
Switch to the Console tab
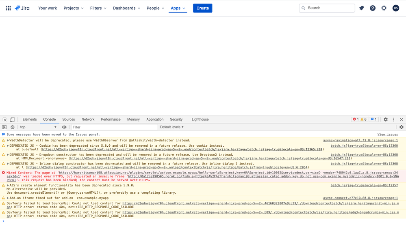tap(50, 120)
